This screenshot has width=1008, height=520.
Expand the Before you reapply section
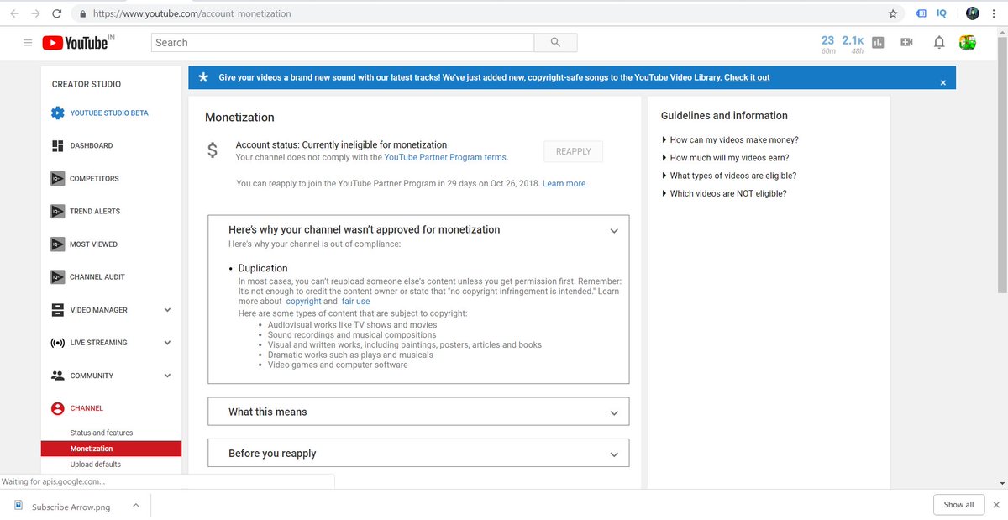[418, 453]
